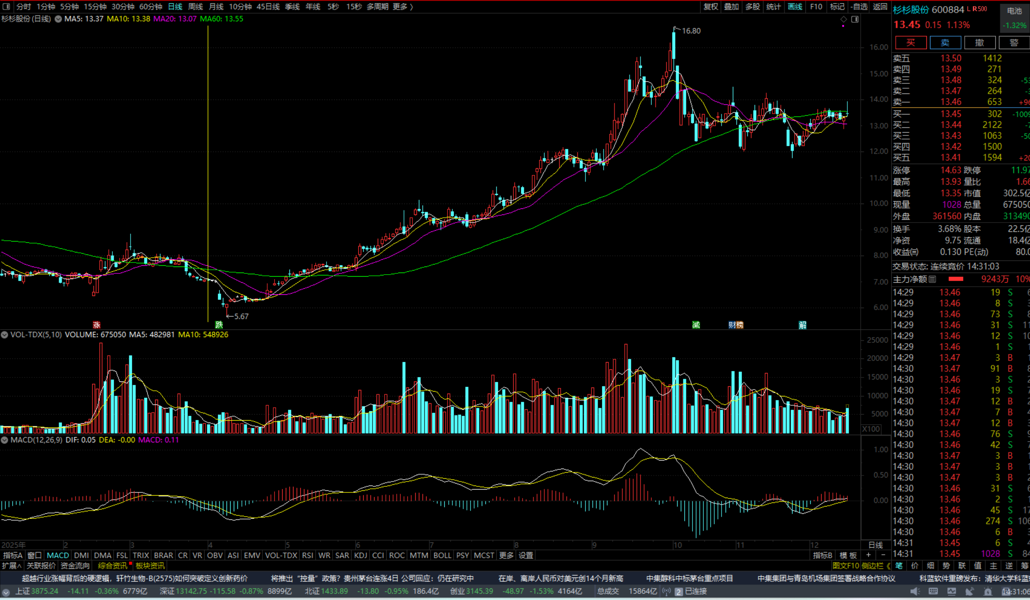Screen dimensions: 1030x600
Task: Click the speaker sound icon in status bar
Action: click(915, 592)
